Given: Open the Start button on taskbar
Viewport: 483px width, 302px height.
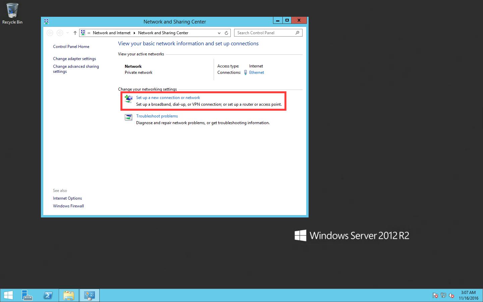Looking at the screenshot, I should [8, 295].
